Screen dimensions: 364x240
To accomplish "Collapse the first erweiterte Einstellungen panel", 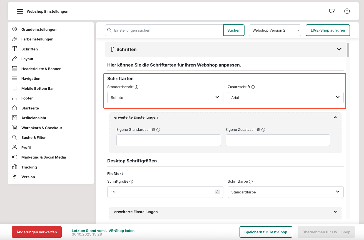I will (x=335, y=118).
